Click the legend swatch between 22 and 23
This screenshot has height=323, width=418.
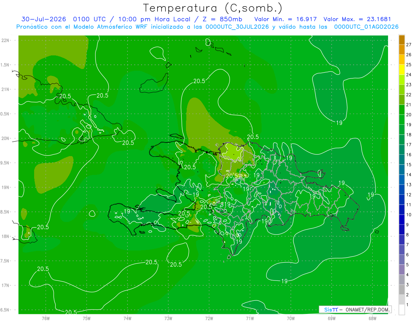(x=402, y=90)
